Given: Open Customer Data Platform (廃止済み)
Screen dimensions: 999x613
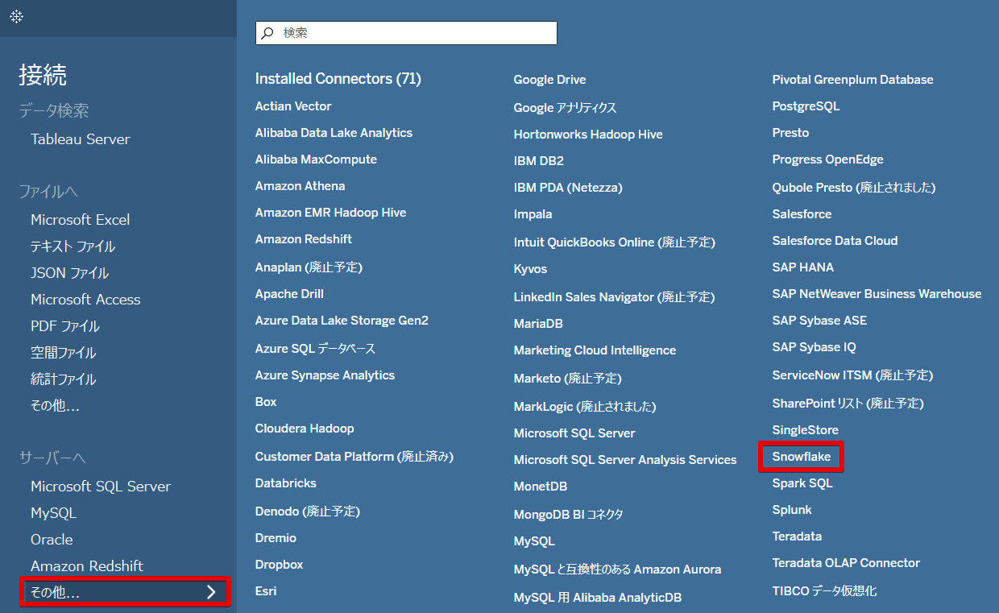Looking at the screenshot, I should coord(354,456).
